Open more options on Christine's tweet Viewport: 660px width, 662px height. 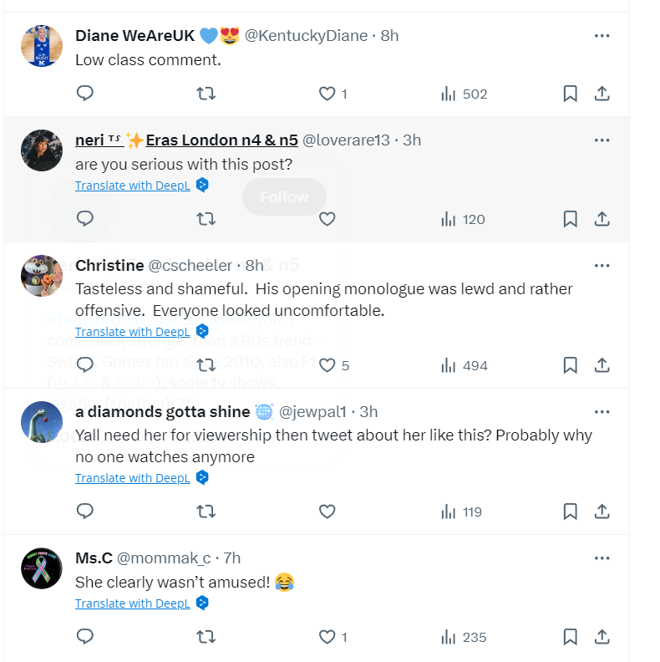[x=602, y=266]
